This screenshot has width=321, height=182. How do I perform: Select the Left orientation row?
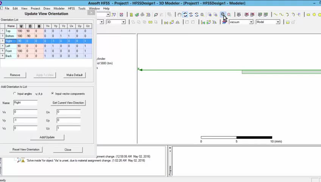pos(46,46)
